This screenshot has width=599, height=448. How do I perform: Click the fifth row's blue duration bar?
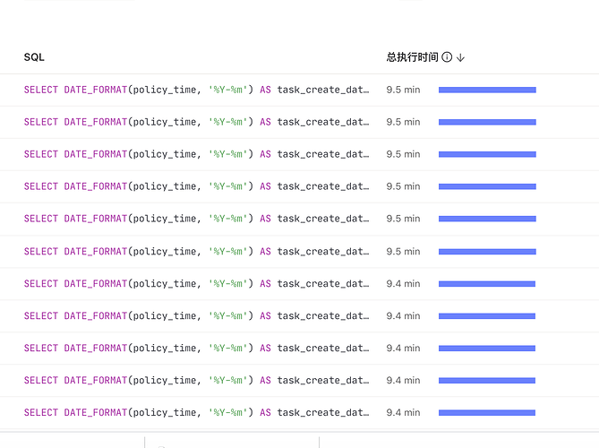tap(487, 219)
